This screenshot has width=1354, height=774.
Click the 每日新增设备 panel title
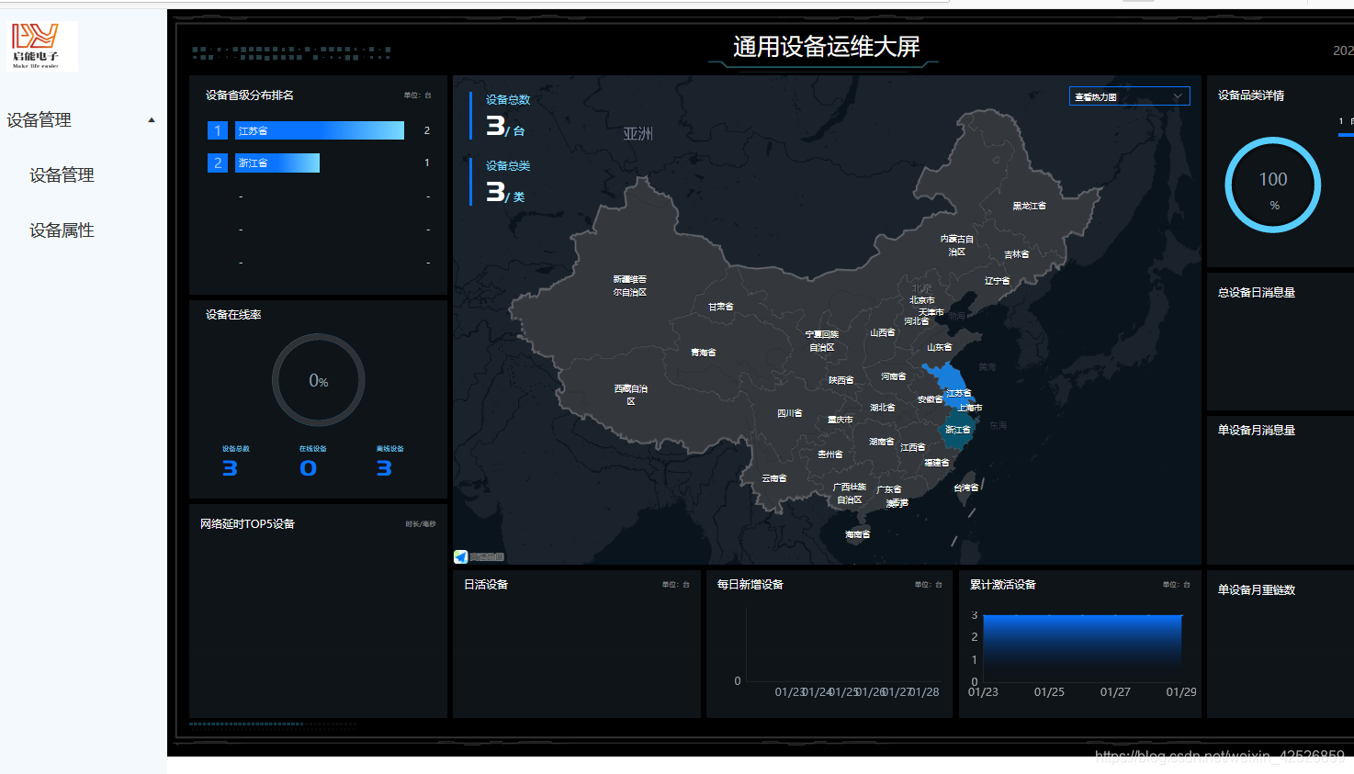[750, 585]
